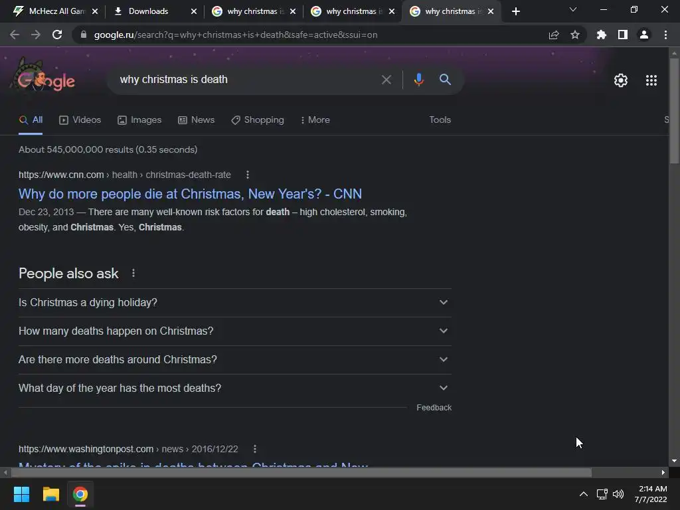Submit search using the magnifier icon
Viewport: 680px width, 510px height.
[445, 80]
